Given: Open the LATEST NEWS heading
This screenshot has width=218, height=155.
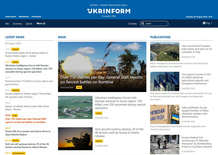Looking at the screenshot, I should click(x=15, y=37).
